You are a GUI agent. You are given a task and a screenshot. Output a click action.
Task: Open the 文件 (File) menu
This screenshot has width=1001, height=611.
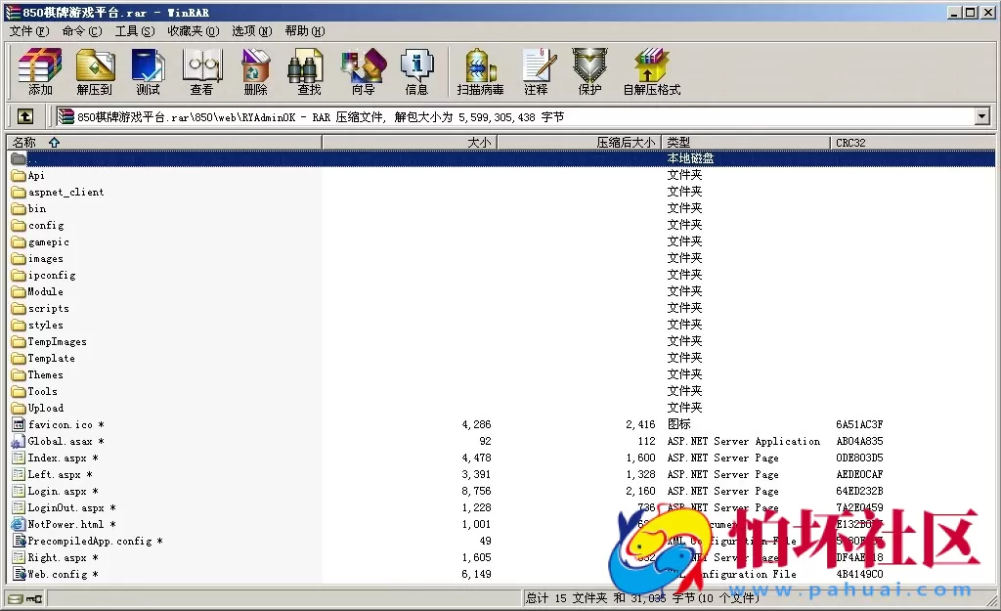click(x=28, y=31)
